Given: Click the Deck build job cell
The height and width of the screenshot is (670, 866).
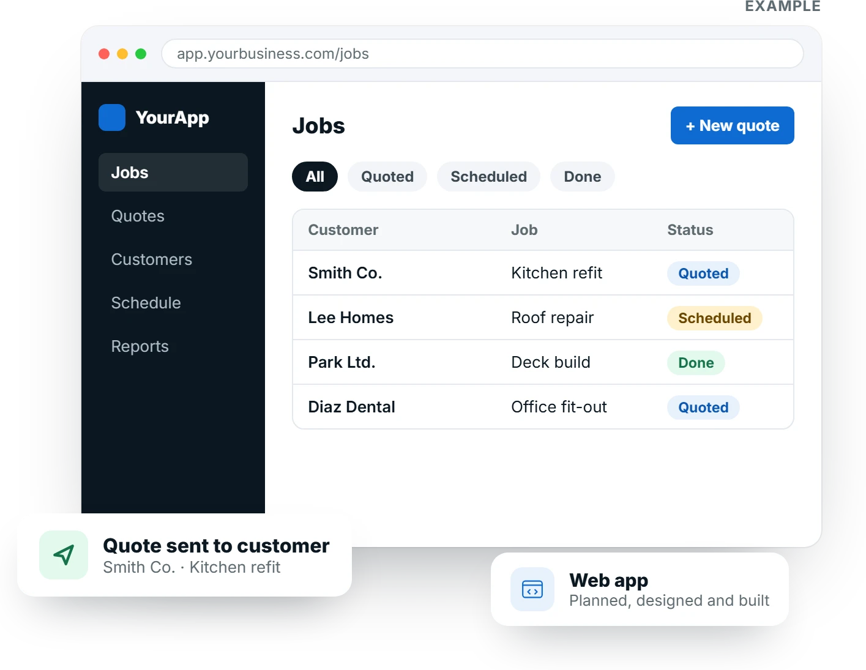Looking at the screenshot, I should [551, 362].
